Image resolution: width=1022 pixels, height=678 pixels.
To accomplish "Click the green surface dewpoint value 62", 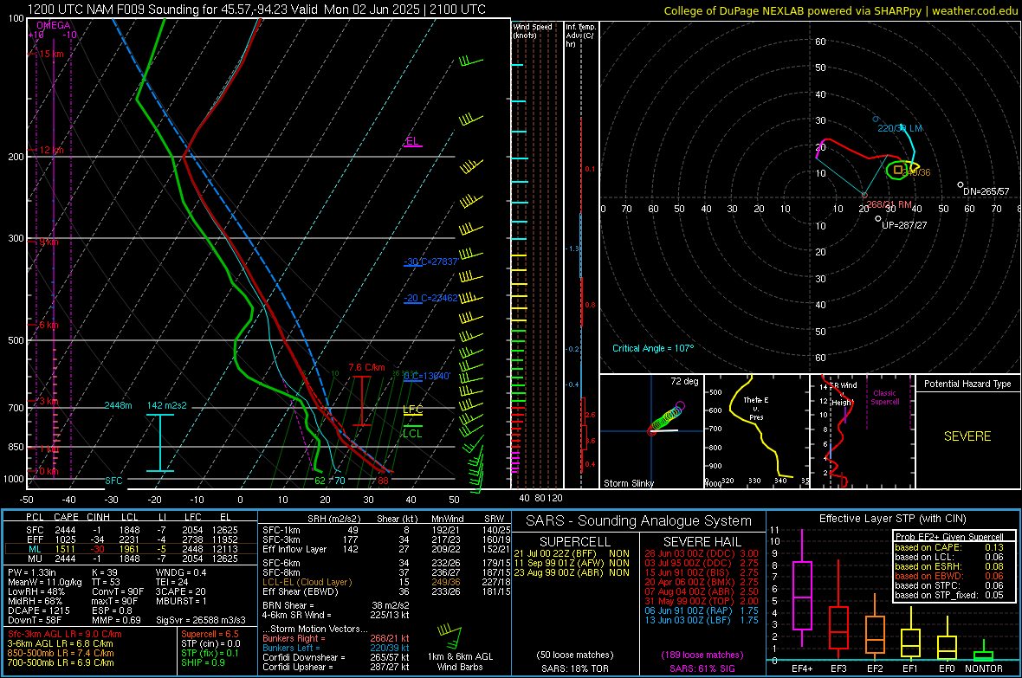I will [320, 481].
